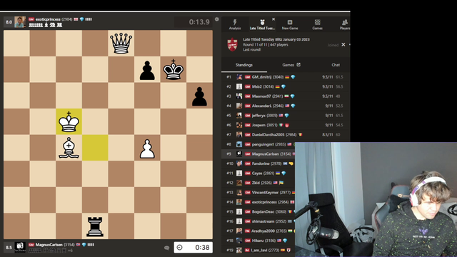This screenshot has width=457, height=257.
Task: Click the diamond badge beside Msb2
Action: (x=283, y=86)
